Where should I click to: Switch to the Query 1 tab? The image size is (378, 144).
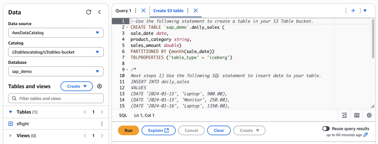click(x=123, y=11)
